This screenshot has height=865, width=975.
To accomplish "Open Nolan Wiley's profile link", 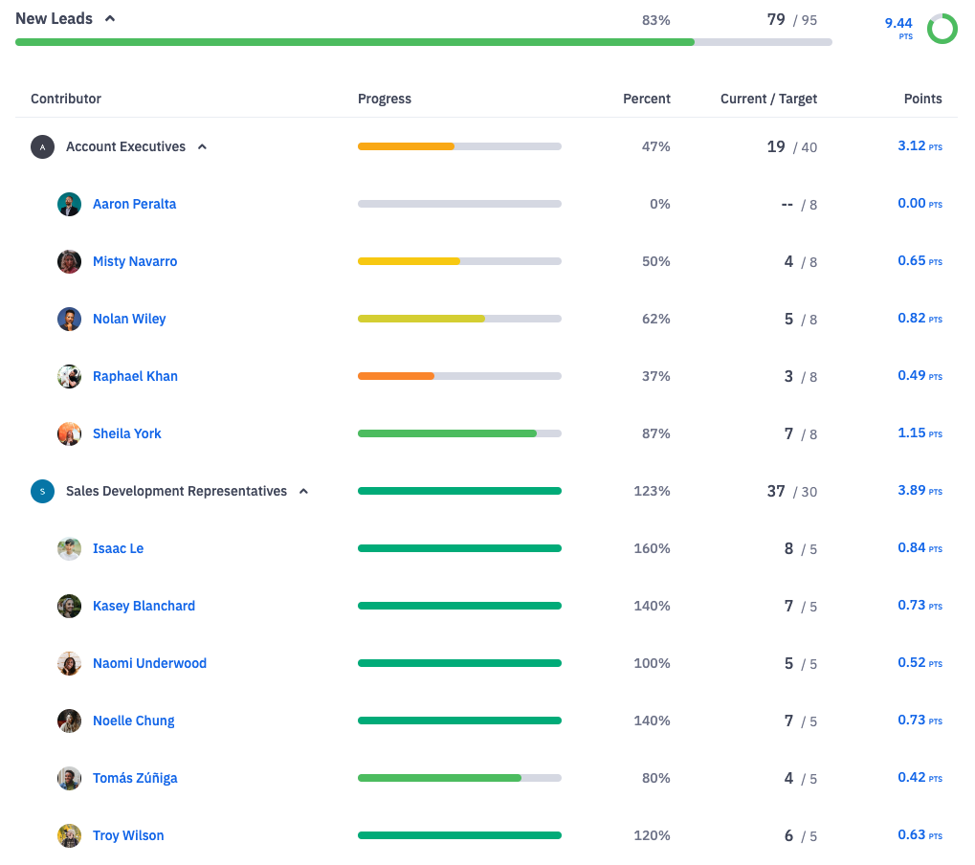I will [x=129, y=319].
